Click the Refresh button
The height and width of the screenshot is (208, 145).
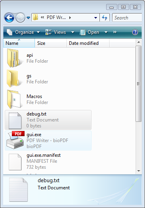coord(105,17)
